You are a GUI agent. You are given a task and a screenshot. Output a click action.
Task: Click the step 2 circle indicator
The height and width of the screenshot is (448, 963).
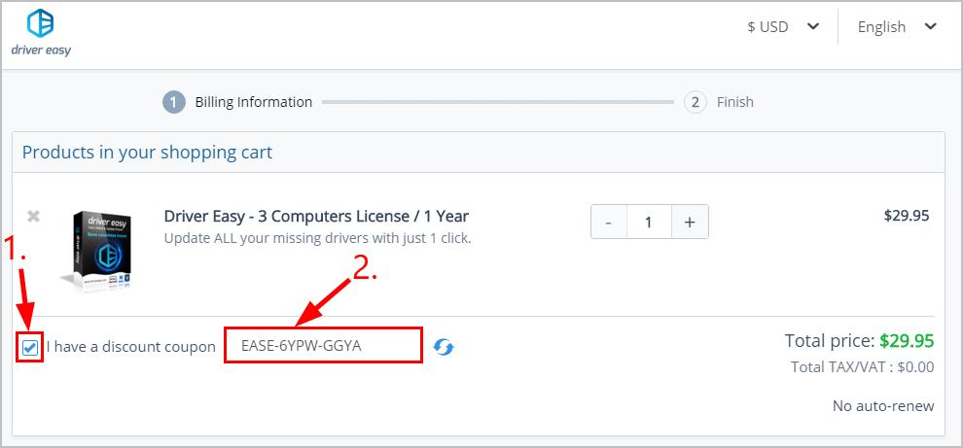pyautogui.click(x=695, y=102)
